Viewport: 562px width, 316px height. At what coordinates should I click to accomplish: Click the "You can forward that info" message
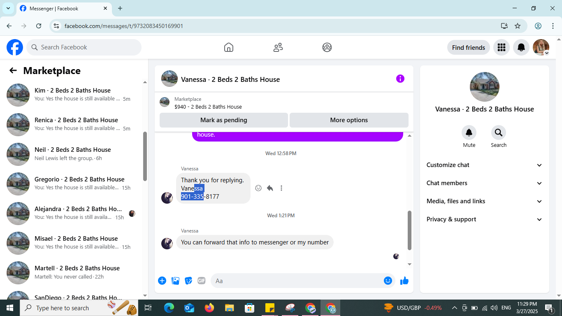click(255, 242)
